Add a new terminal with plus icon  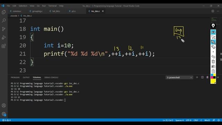[197, 77]
